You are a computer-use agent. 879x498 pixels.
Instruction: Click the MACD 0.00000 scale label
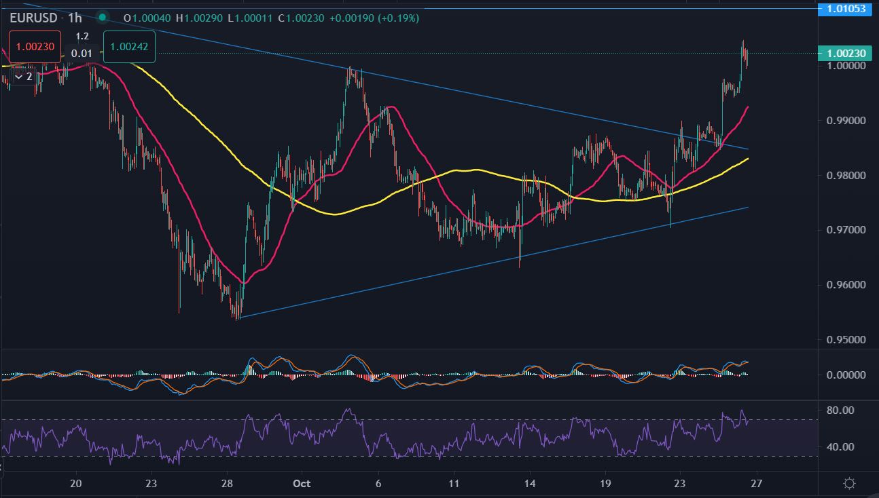pos(845,375)
